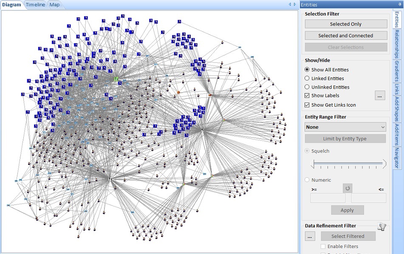
Task: Switch to the Timeline tab
Action: coord(35,5)
